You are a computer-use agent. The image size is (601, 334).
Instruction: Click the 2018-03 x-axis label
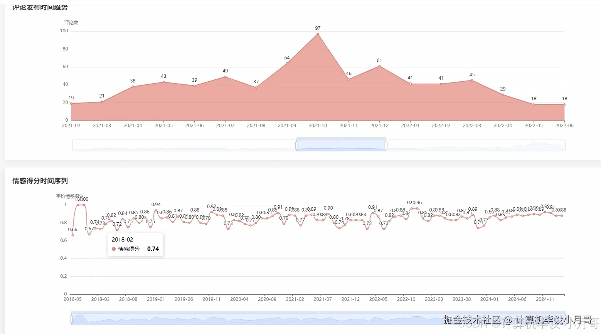point(100,299)
